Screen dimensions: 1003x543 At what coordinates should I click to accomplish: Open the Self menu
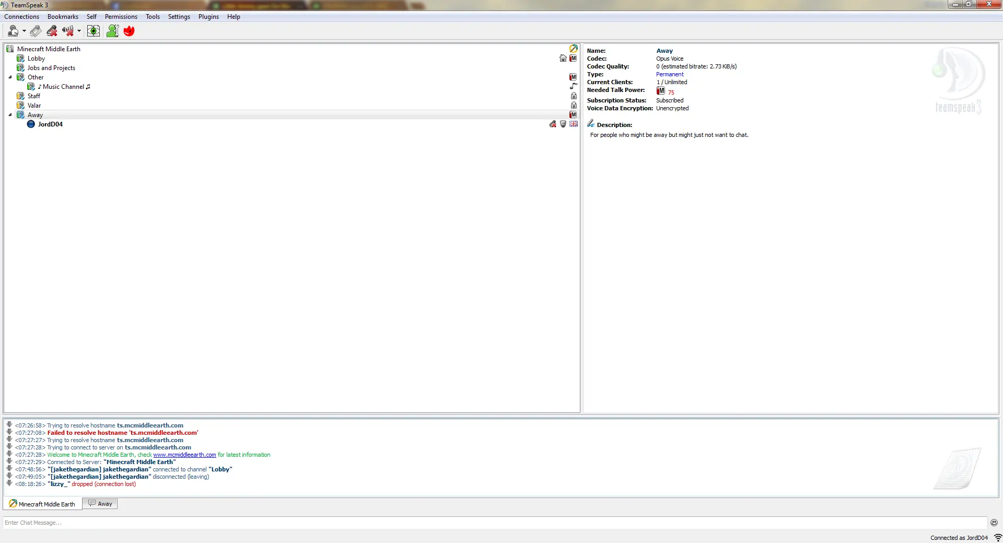point(91,17)
